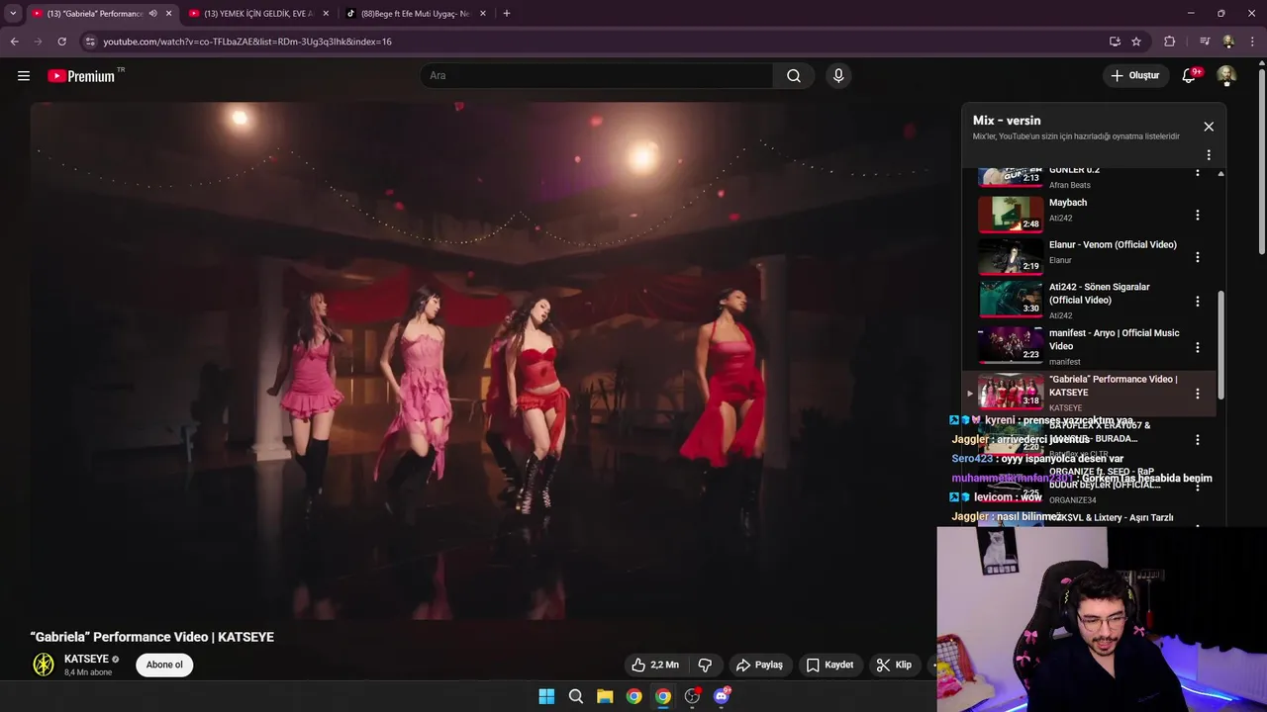This screenshot has width=1267, height=712.
Task: Reload the page
Action: coord(61,42)
